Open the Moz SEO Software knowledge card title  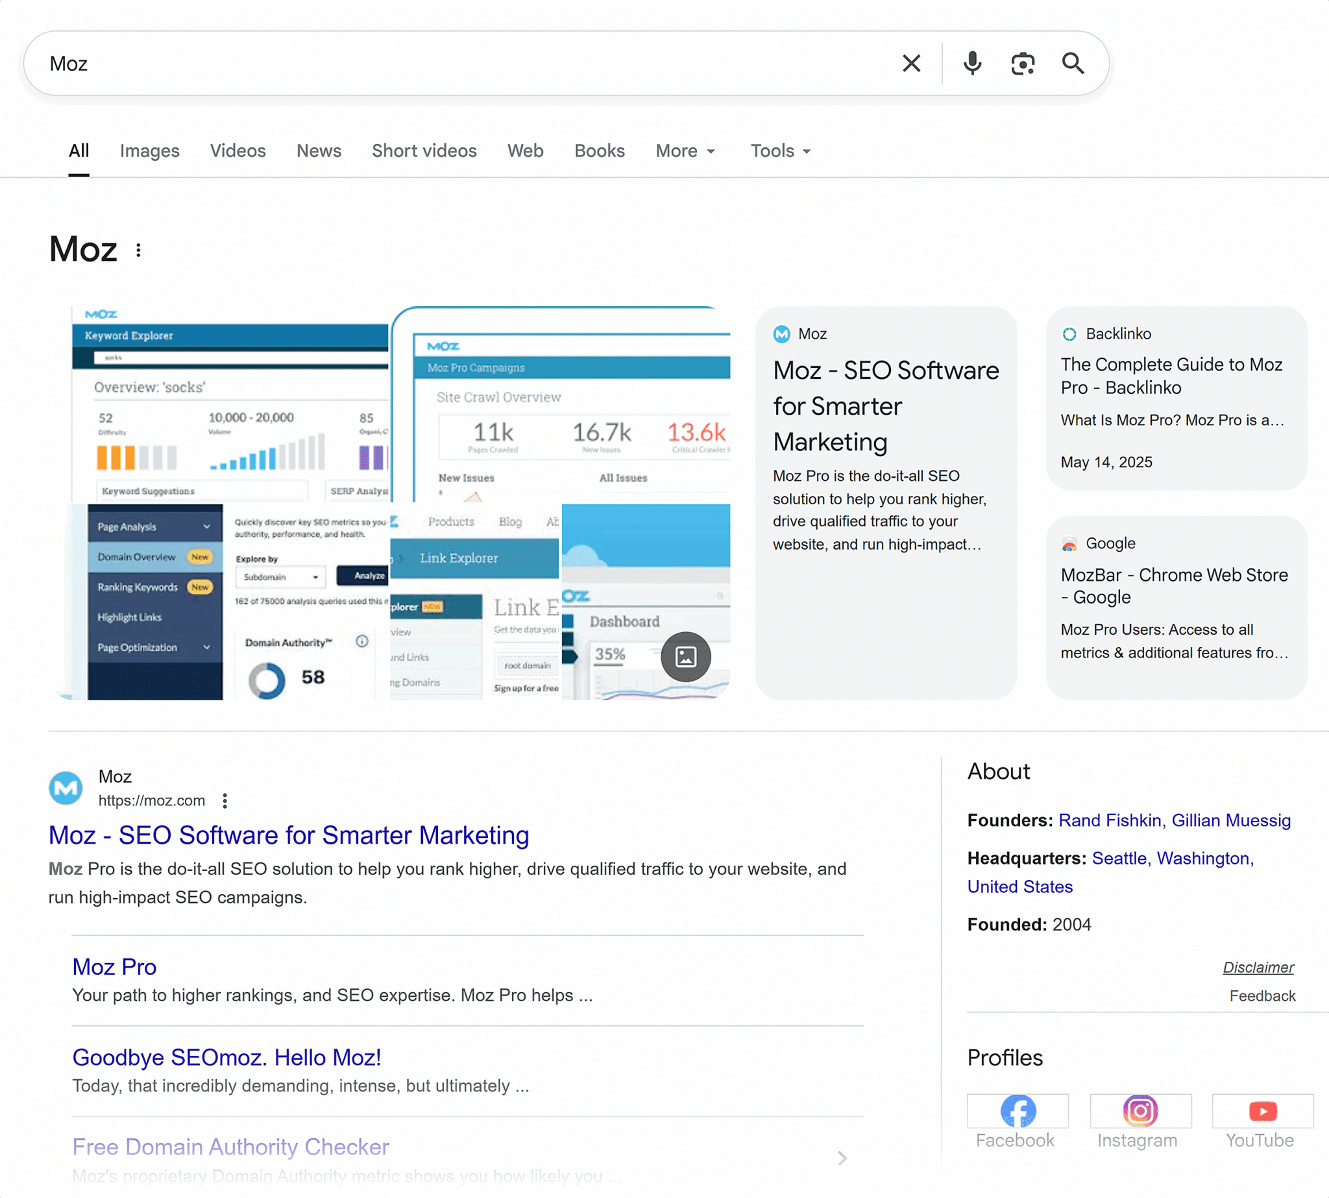885,406
